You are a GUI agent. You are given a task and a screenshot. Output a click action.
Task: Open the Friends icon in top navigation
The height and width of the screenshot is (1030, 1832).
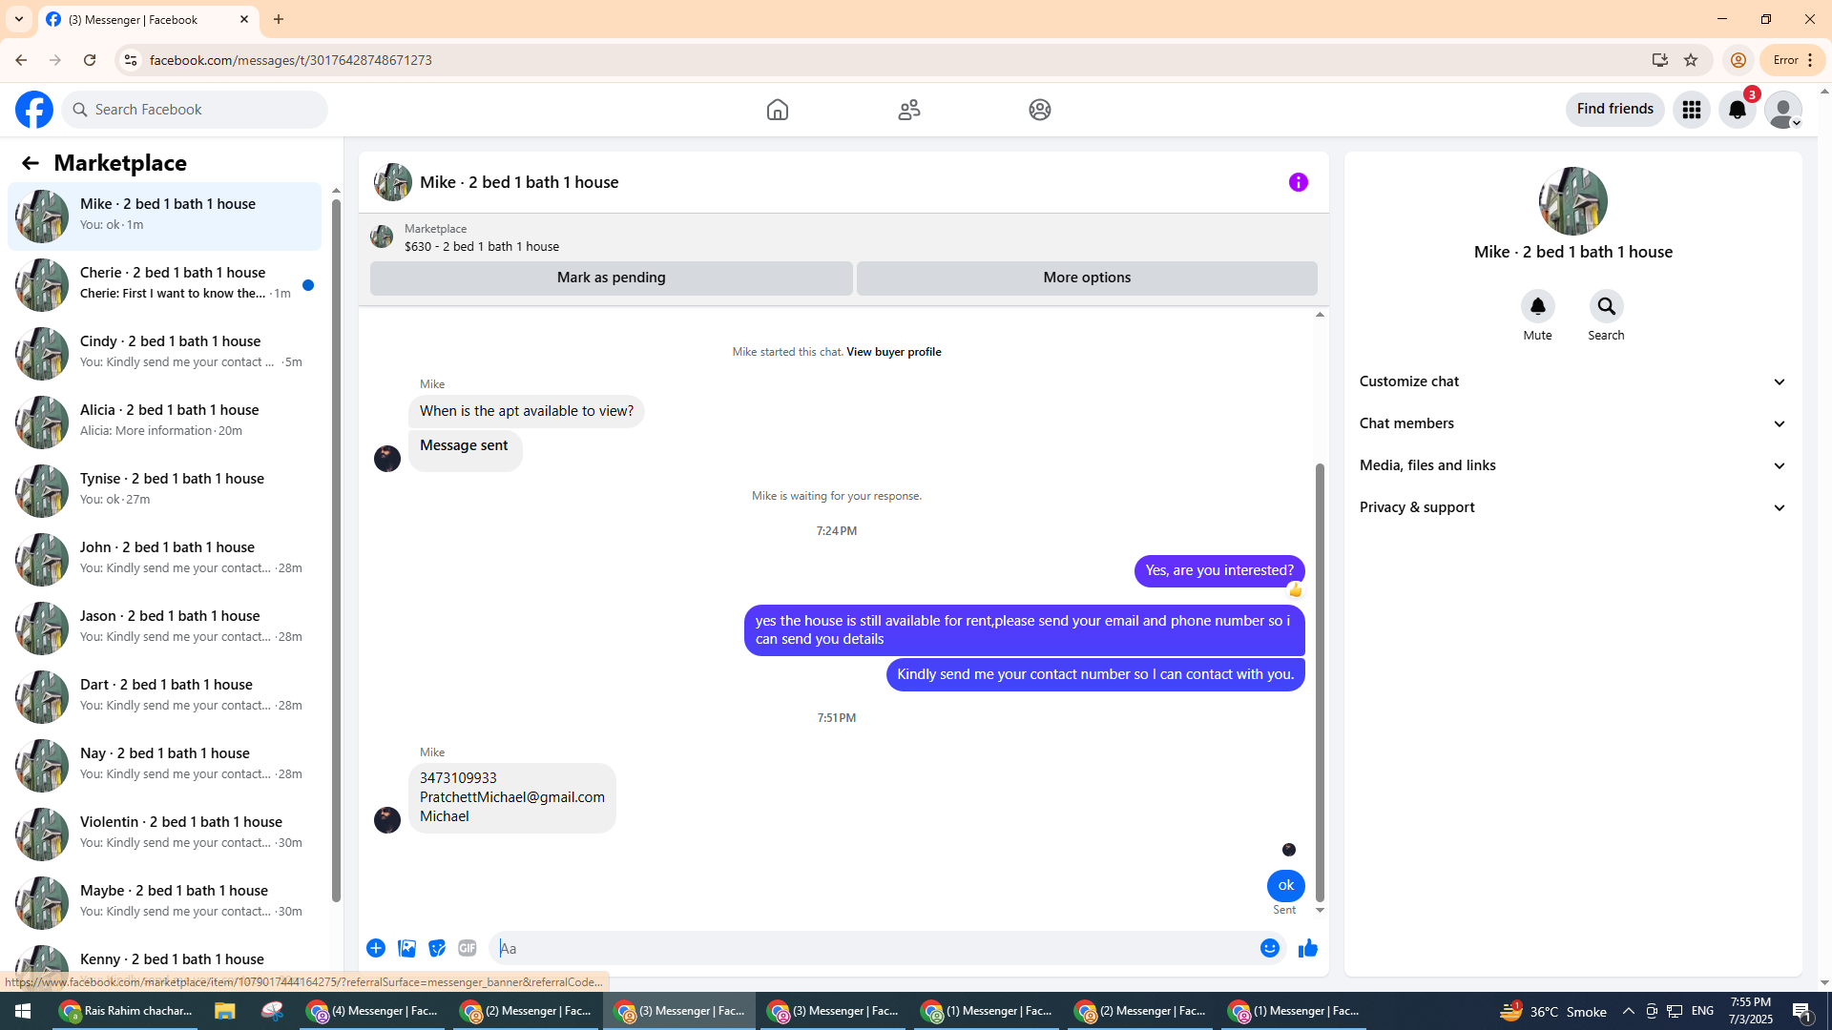coord(908,110)
